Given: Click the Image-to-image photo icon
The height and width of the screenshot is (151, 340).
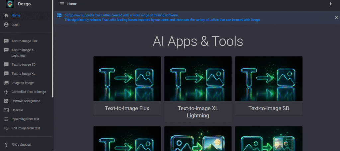Looking at the screenshot, I should [x=6, y=83].
